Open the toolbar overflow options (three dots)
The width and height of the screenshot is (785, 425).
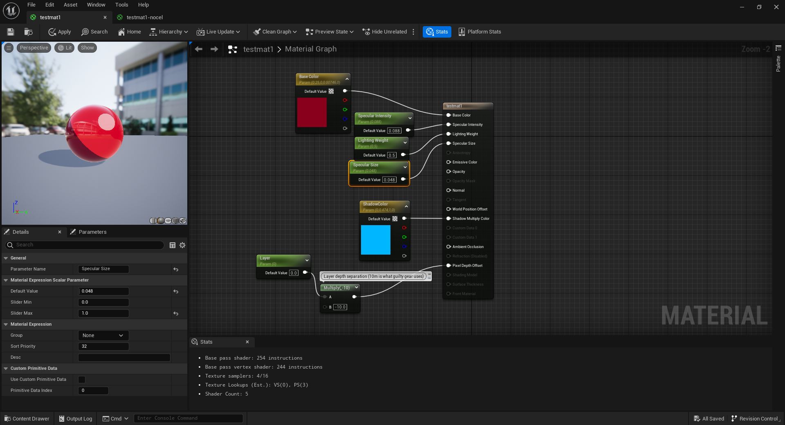click(x=413, y=32)
